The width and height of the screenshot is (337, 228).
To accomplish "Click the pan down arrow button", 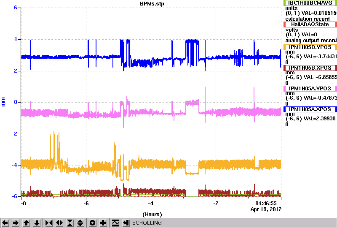I will [x=37, y=223].
